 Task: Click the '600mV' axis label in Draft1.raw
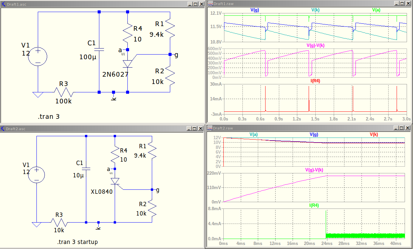coord(215,49)
